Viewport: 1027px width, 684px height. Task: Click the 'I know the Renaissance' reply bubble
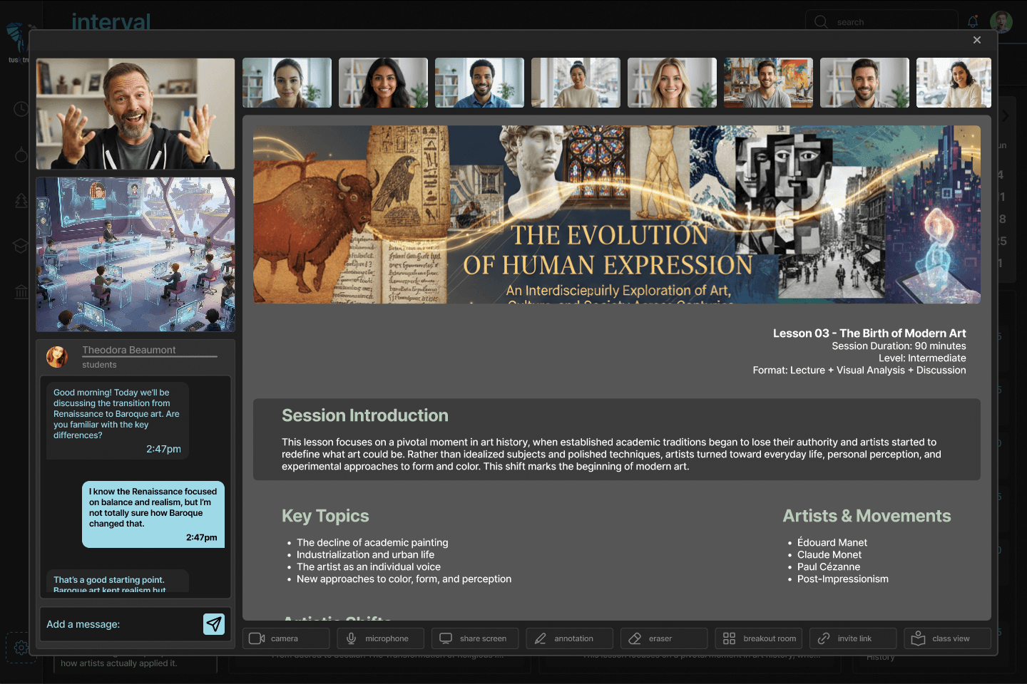click(x=153, y=514)
